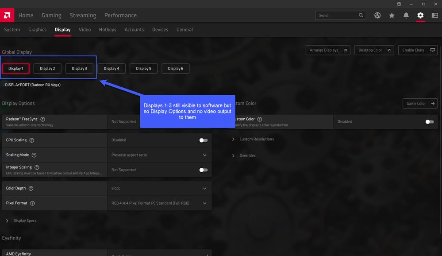Toggle Integer Scaling switch
Screen dimensions: 442x256
203,170
